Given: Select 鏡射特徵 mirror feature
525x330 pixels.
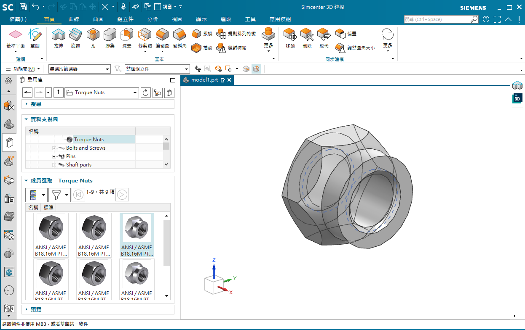Looking at the screenshot, I should click(x=232, y=48).
